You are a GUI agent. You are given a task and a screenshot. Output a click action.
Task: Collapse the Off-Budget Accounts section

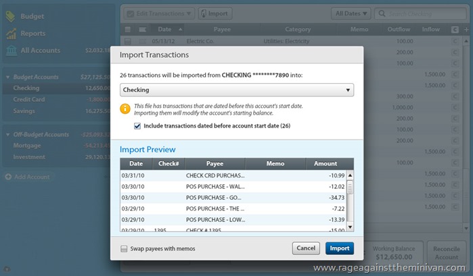(8, 134)
